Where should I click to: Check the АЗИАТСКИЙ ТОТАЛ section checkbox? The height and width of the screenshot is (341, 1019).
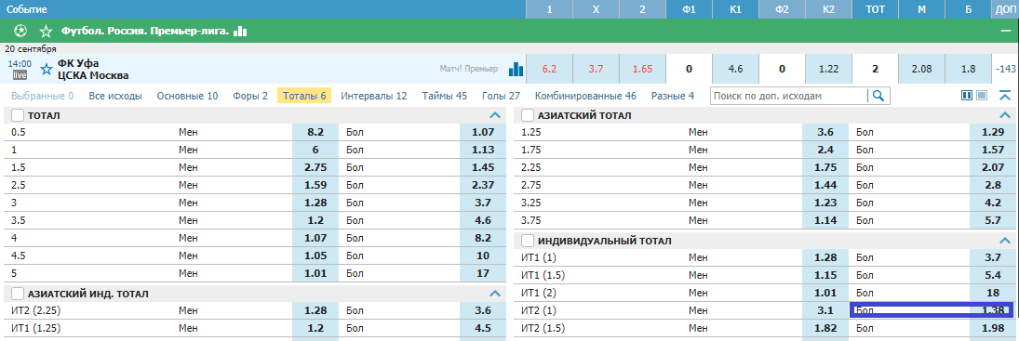tap(528, 115)
